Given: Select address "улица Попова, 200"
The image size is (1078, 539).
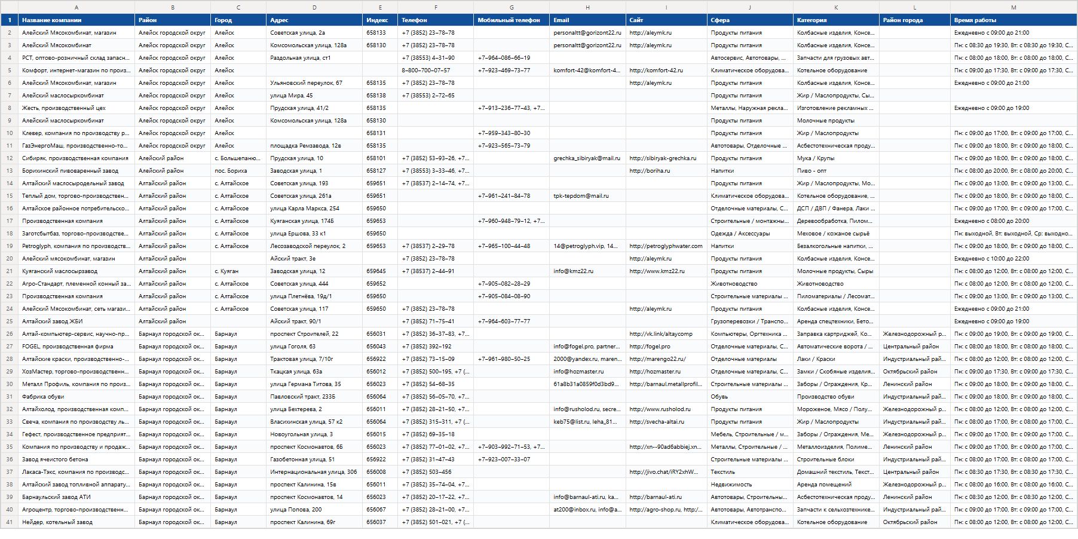Looking at the screenshot, I should [x=314, y=510].
